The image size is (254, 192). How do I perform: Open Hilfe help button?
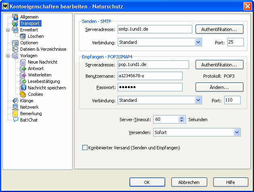(x=231, y=182)
